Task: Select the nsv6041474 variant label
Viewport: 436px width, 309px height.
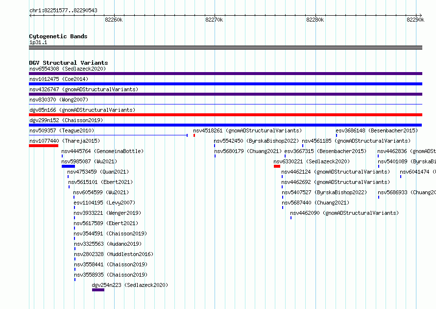Action: (418, 172)
